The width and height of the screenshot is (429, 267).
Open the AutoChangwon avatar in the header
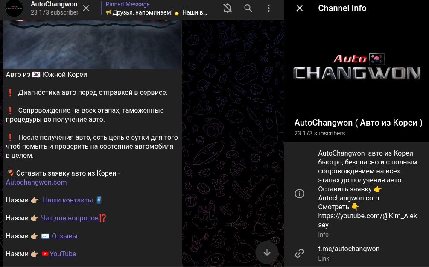14,9
